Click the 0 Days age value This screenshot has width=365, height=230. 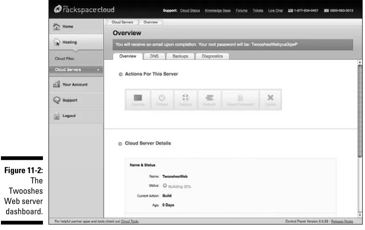[168, 205]
